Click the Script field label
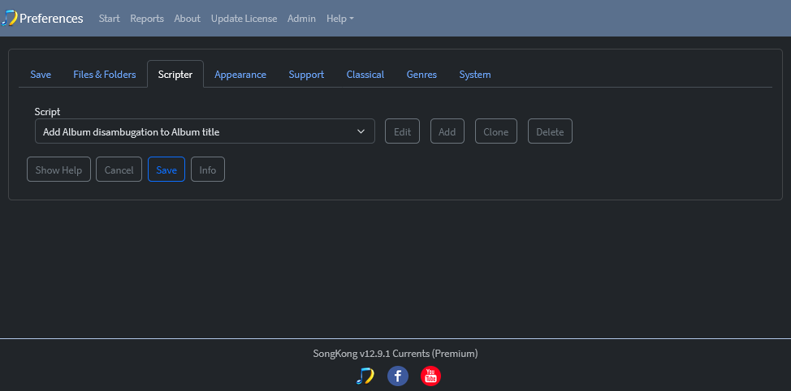Image resolution: width=791 pixels, height=391 pixels. 47,111
